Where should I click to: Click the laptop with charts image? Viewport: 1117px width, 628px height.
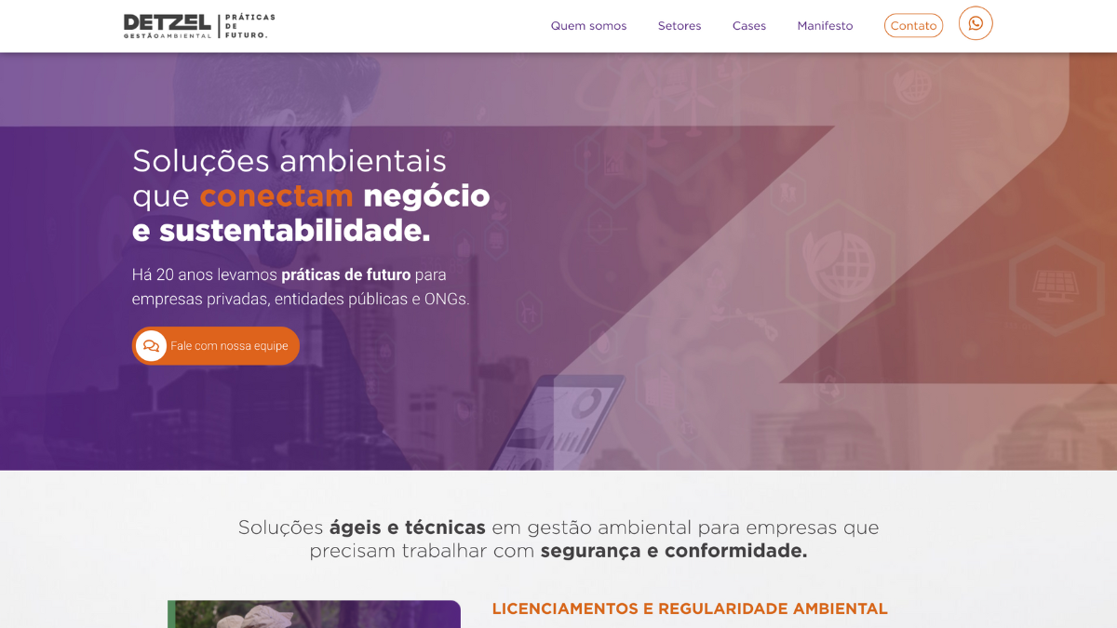point(560,421)
